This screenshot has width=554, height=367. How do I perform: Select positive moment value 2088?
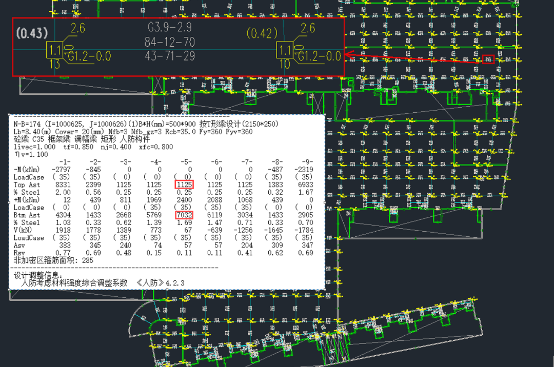tap(214, 200)
